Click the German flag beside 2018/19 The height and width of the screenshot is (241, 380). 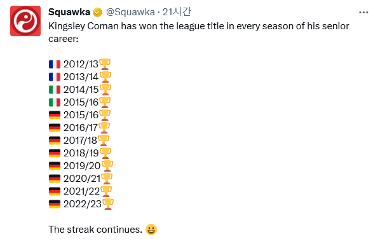(55, 153)
